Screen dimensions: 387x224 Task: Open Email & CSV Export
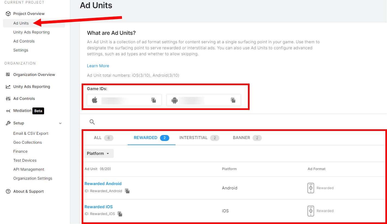point(31,133)
